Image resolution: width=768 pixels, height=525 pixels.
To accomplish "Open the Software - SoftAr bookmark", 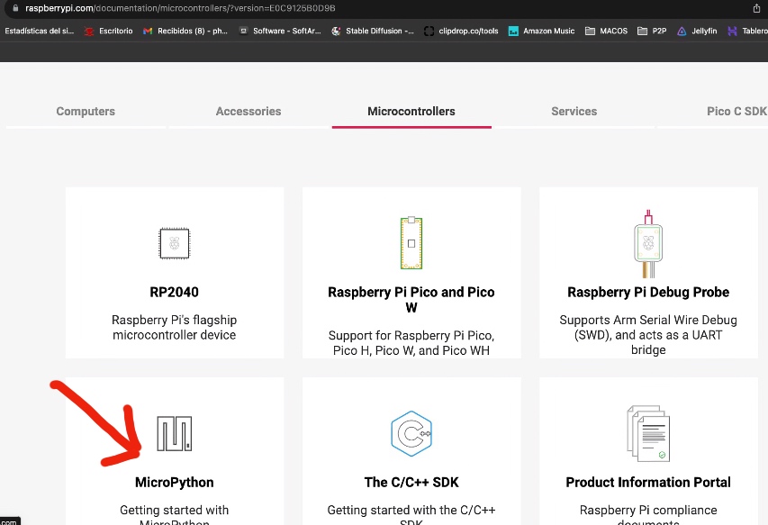I will [280, 31].
